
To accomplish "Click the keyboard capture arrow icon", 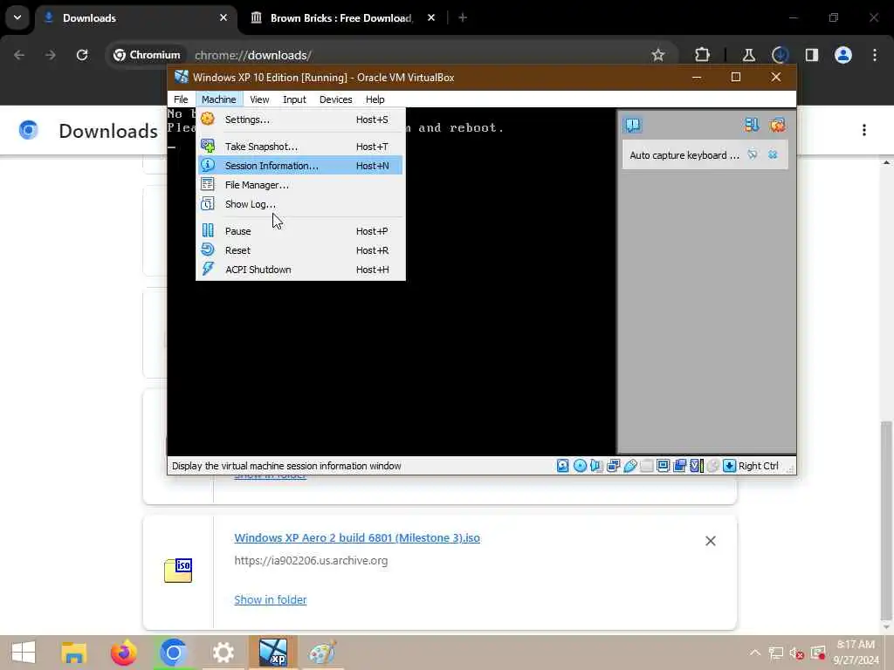I will (x=729, y=466).
